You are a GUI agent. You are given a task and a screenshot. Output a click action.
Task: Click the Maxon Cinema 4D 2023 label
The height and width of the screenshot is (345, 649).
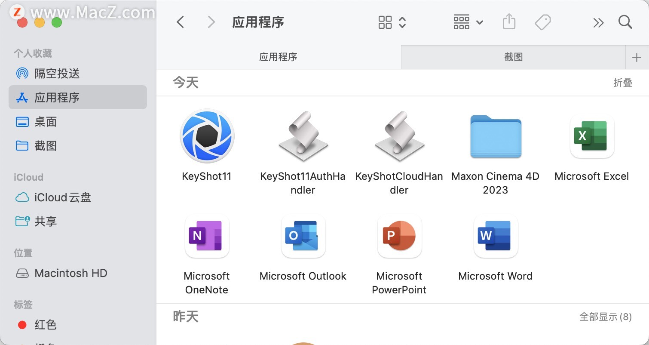(496, 183)
